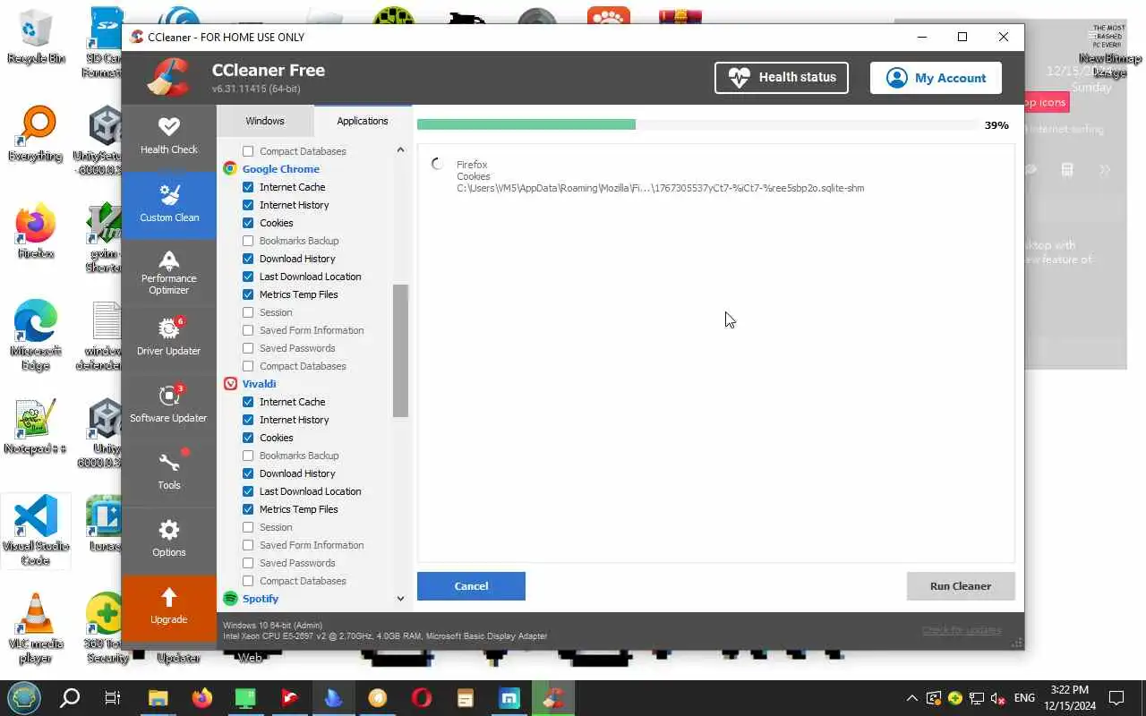Open Opera from the taskbar
1146x716 pixels.
pos(421,697)
